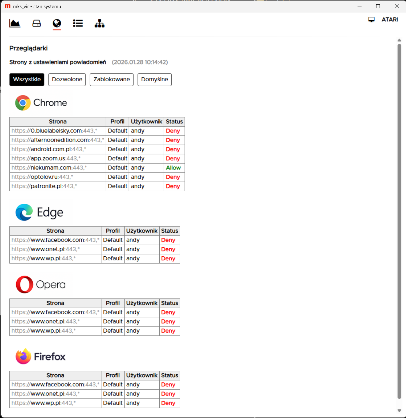Click the computer monitor icon beside ATARI
The width and height of the screenshot is (406, 418).
pos(371,20)
